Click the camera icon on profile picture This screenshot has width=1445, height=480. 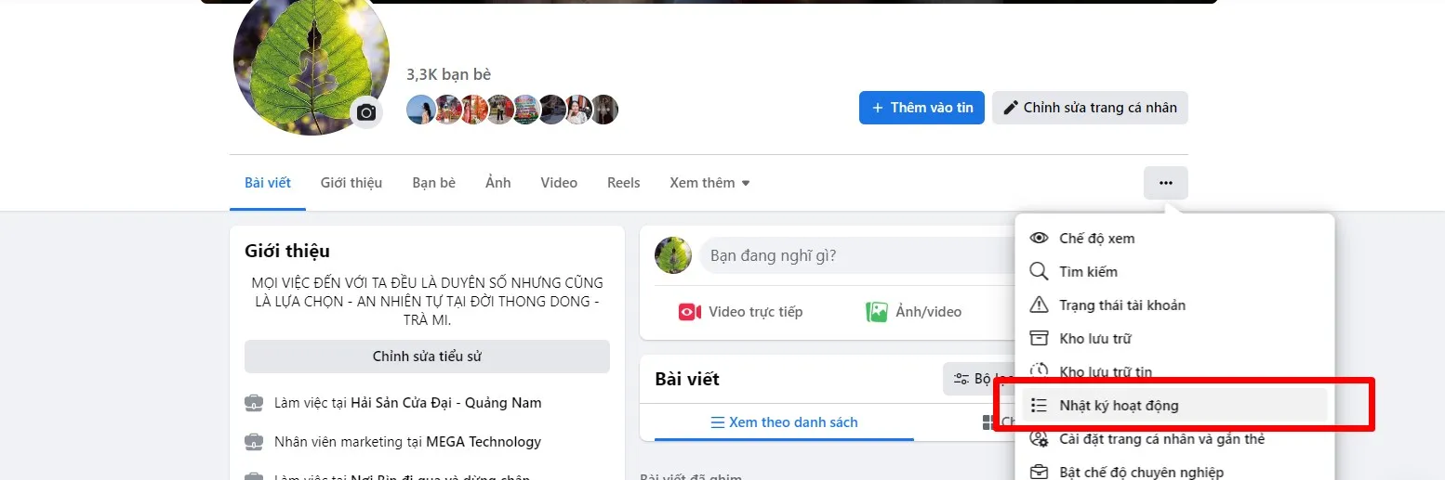pyautogui.click(x=366, y=112)
